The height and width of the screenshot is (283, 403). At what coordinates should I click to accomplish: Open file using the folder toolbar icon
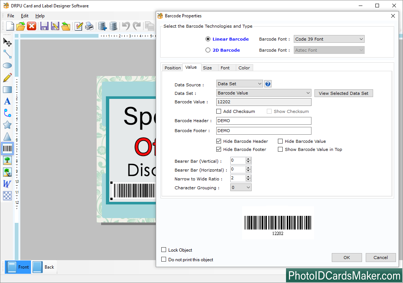pyautogui.click(x=21, y=26)
